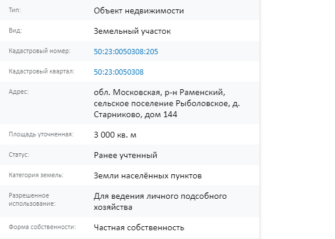Screen dimensions: 335x239
Task: Select the area value '3 000 кв. м'
Action: (115, 135)
